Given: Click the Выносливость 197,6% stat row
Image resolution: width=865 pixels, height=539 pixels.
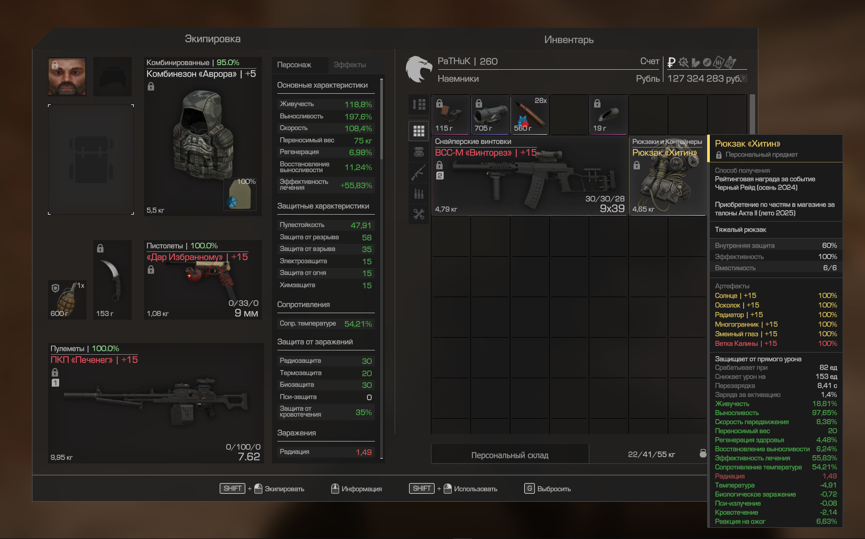Looking at the screenshot, I should click(326, 116).
